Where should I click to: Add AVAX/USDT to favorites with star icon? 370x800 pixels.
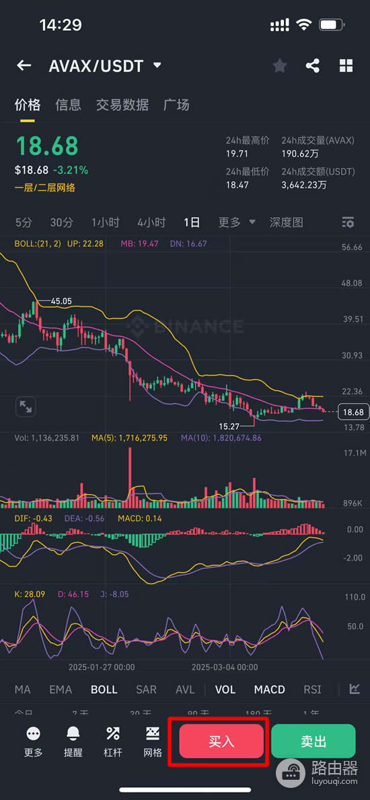pos(279,65)
